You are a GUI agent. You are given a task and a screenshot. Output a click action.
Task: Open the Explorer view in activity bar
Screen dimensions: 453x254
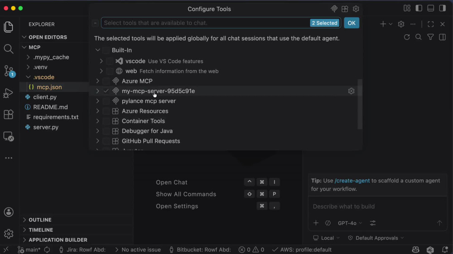8,27
